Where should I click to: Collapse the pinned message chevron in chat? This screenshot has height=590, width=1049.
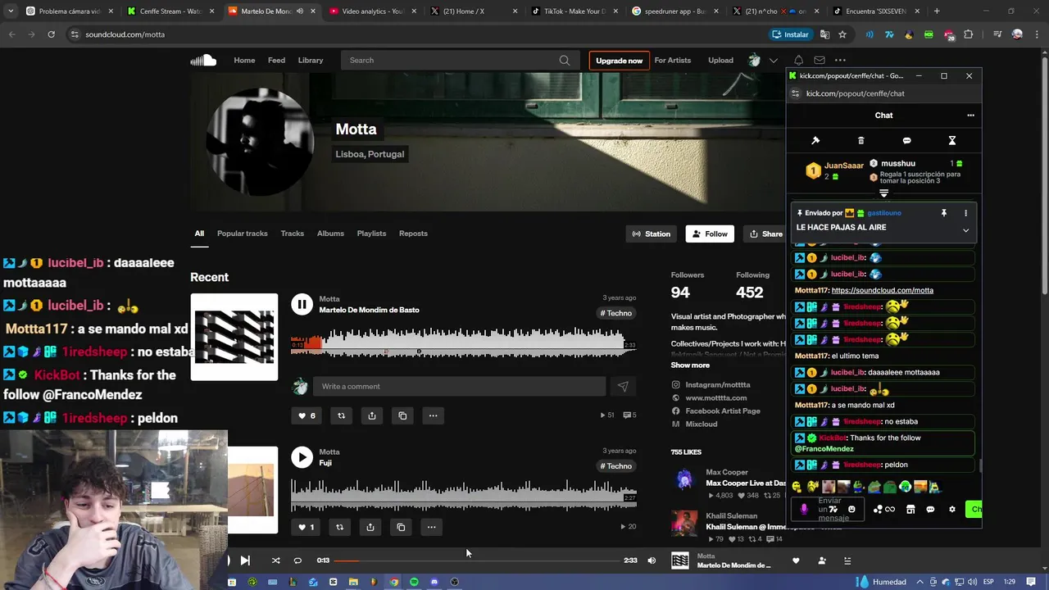(965, 230)
